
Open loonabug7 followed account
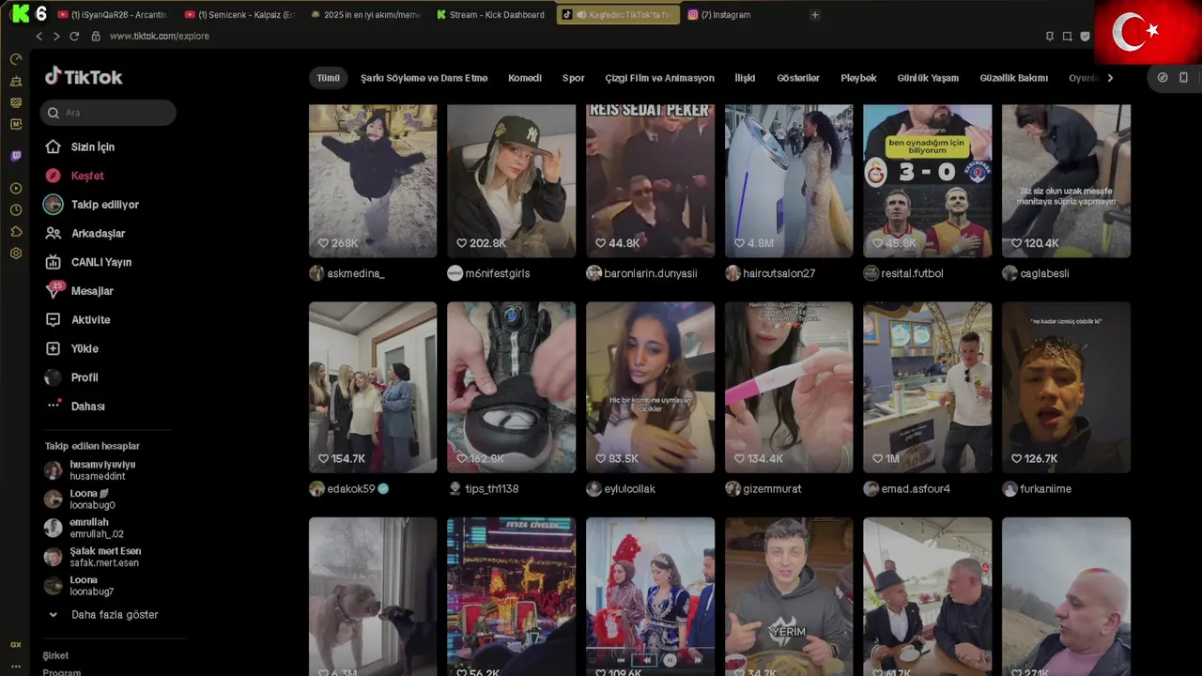click(x=91, y=586)
